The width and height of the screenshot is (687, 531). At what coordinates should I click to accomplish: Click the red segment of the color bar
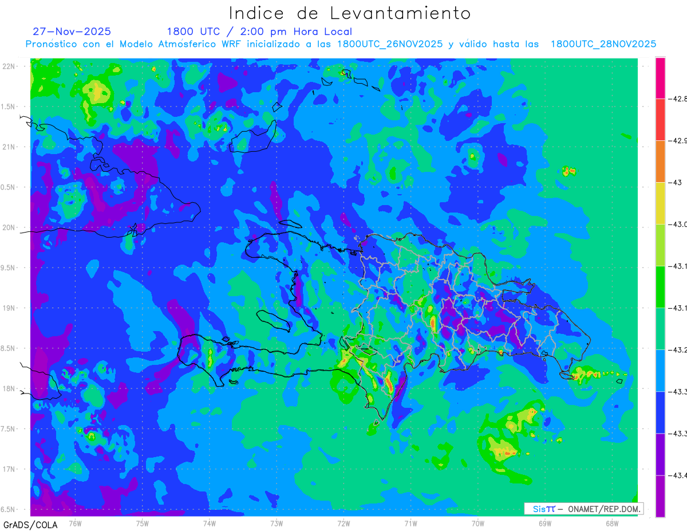[x=660, y=120]
